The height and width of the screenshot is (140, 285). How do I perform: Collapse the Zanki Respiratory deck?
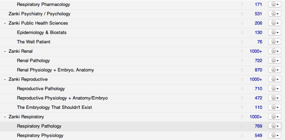point(5,117)
